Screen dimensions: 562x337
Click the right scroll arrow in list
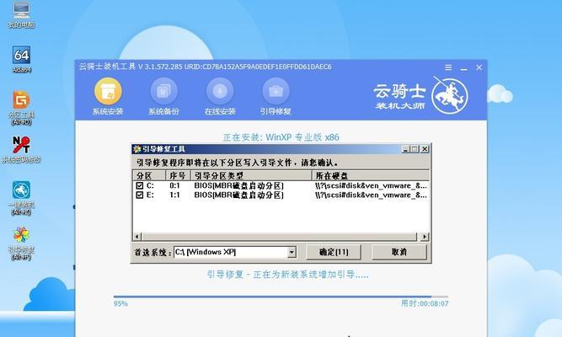(x=425, y=237)
